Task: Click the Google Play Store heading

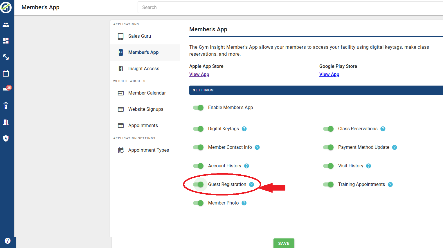Action: [x=338, y=66]
